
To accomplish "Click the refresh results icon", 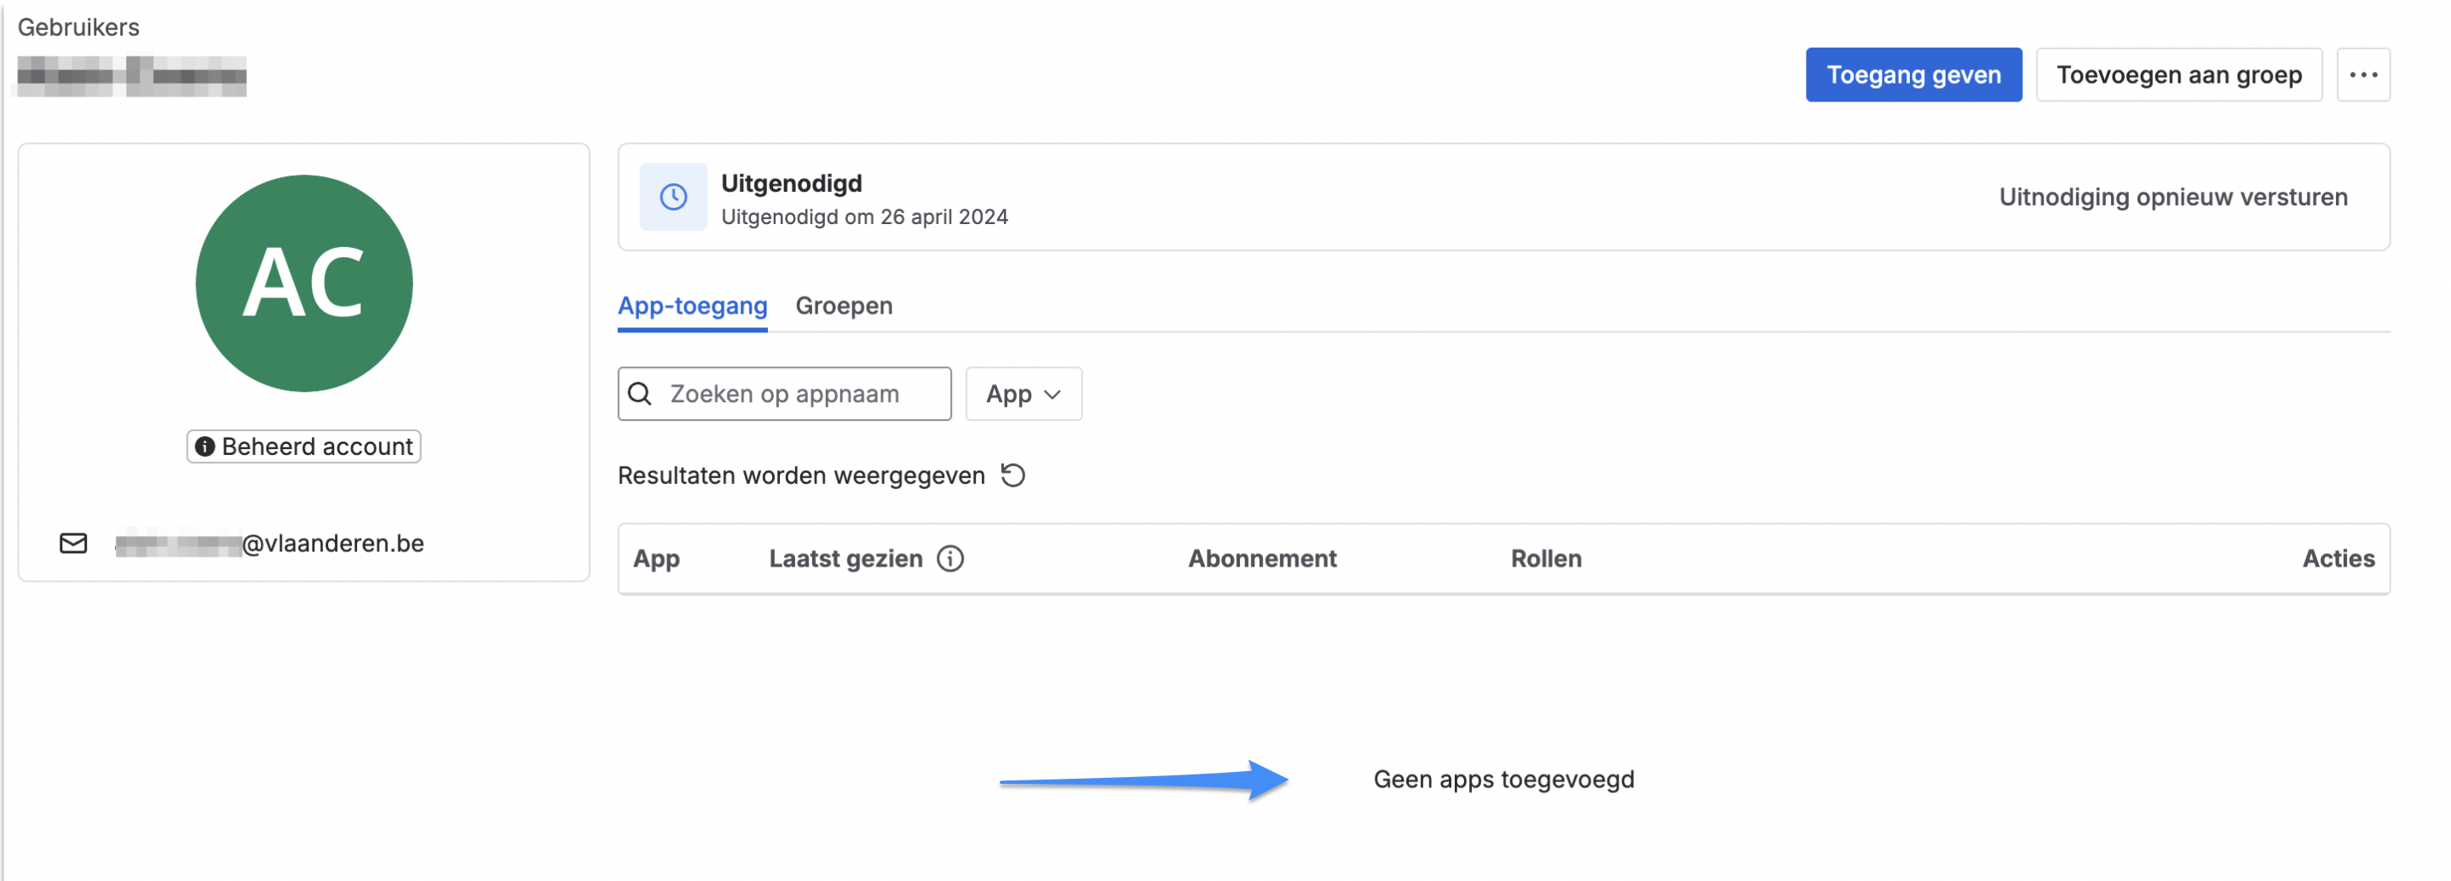I will point(1013,475).
